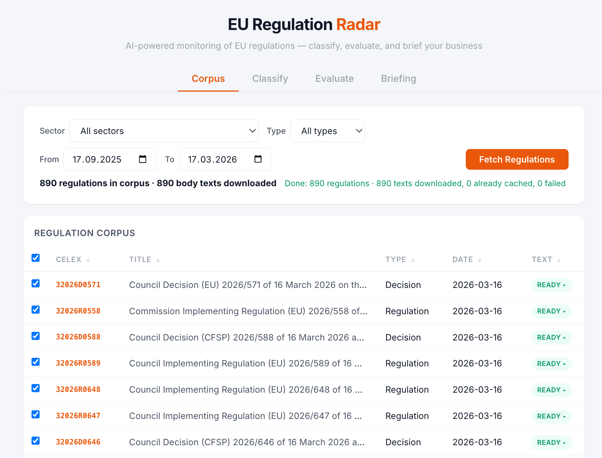The height and width of the screenshot is (458, 602).
Task: Open CELEX link 32026R0589
Action: [78, 363]
